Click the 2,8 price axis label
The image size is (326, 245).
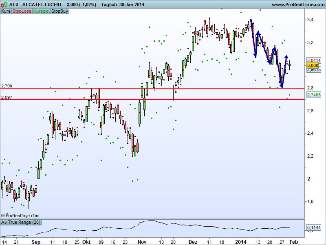311,88
